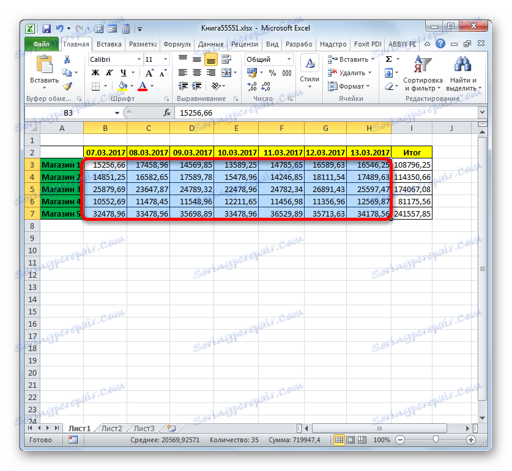Viewport: 512px width, 471px height.
Task: Apply thousands separator format 000
Action: (x=287, y=73)
